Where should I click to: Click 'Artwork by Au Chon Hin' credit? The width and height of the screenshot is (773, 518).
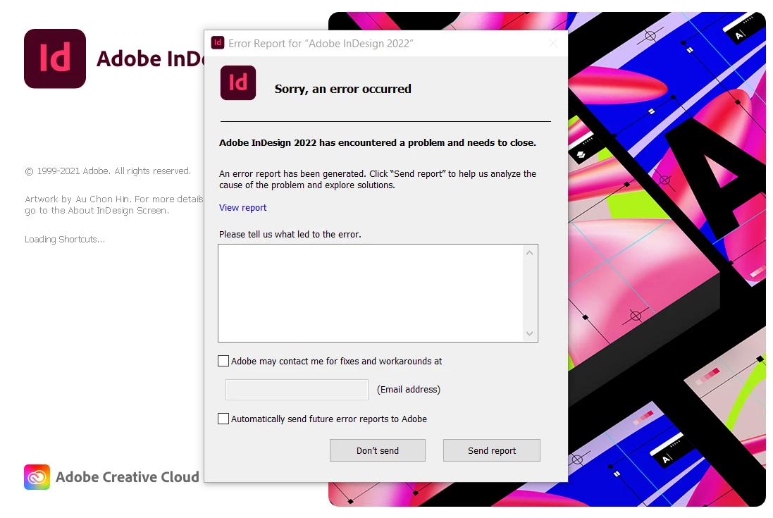(x=114, y=204)
